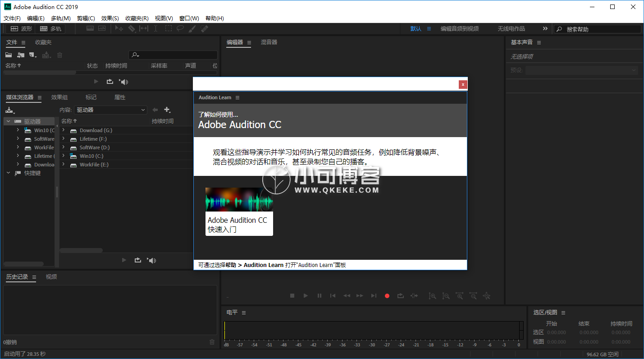Collapse the 快捷键 tree node
644x359 pixels.
[x=8, y=173]
